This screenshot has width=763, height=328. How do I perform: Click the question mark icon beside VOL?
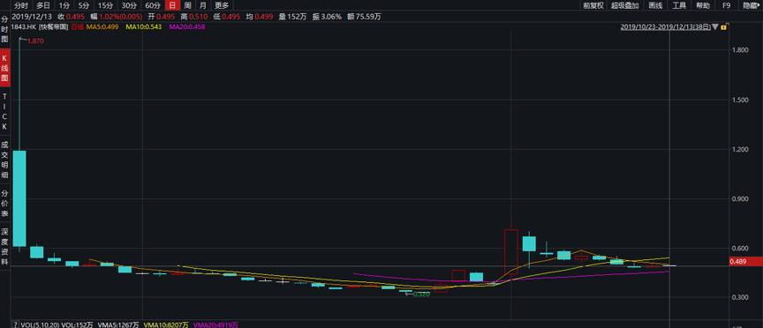point(15,324)
